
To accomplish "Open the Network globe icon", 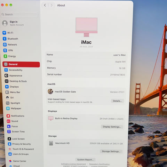I will 5,45.
